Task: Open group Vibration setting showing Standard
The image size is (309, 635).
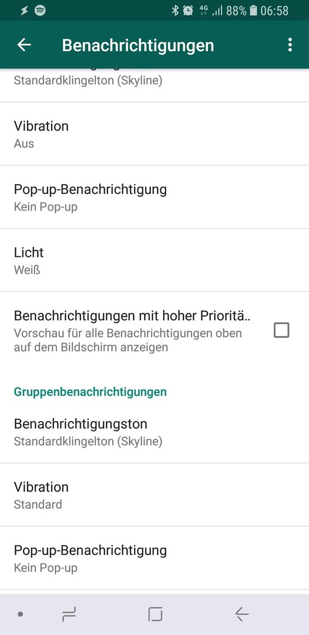Action: coord(154,495)
